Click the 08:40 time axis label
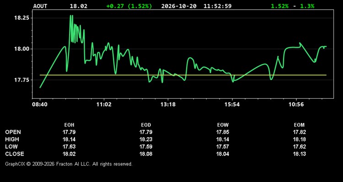Image resolution: width=343 pixels, height=182 pixels. pos(40,105)
